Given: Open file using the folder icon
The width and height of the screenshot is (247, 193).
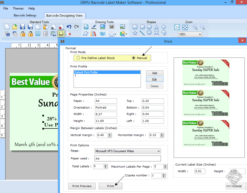Looking at the screenshot, I should [15, 27].
